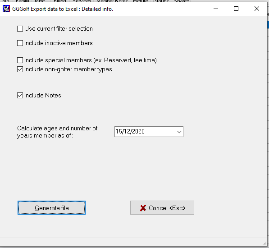Disable the Include Notes checkbox
Viewport: 269px width, 248px height.
[20, 96]
